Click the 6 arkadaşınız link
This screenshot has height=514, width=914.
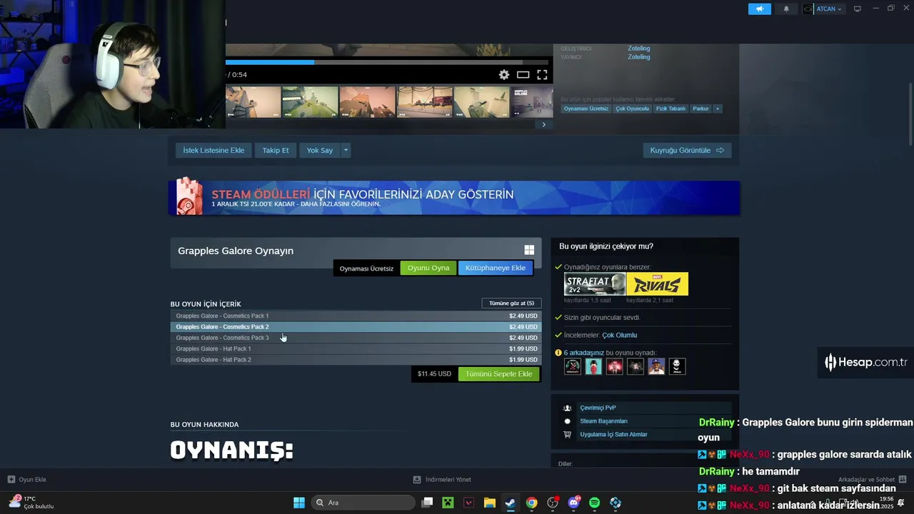click(x=584, y=353)
